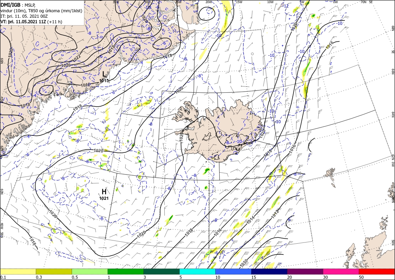Click the '1022' isobar label over Greenland

[76, 58]
